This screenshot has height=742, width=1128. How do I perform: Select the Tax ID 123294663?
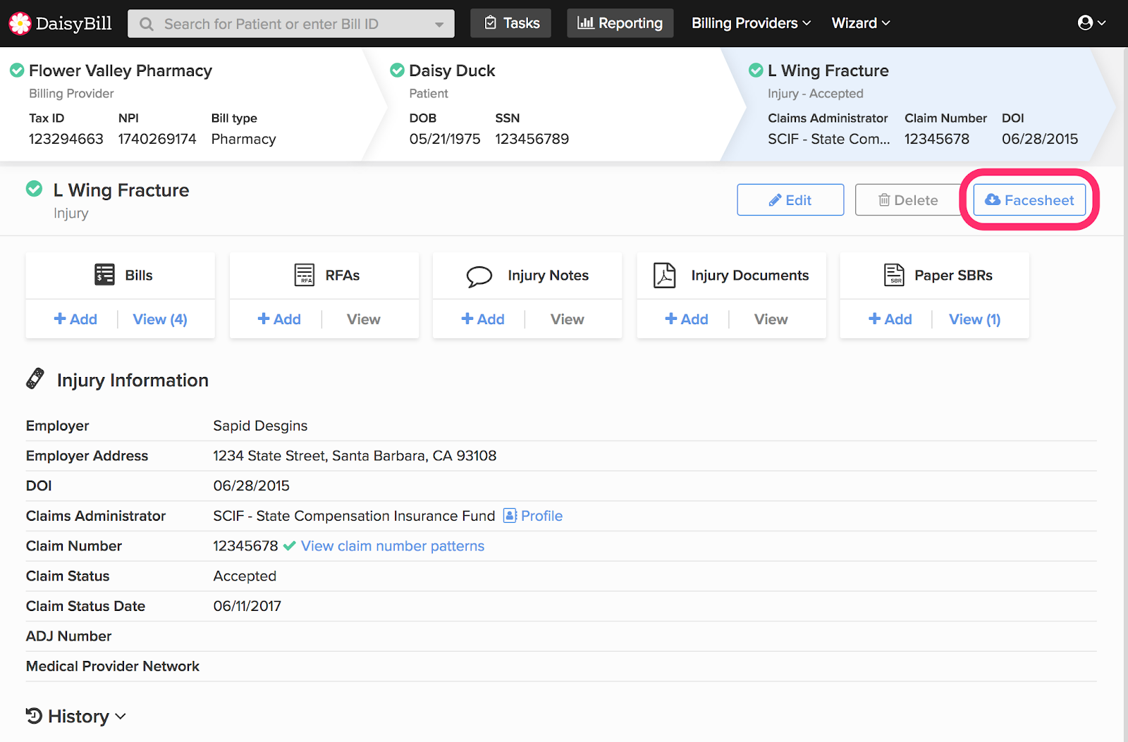[x=66, y=139]
